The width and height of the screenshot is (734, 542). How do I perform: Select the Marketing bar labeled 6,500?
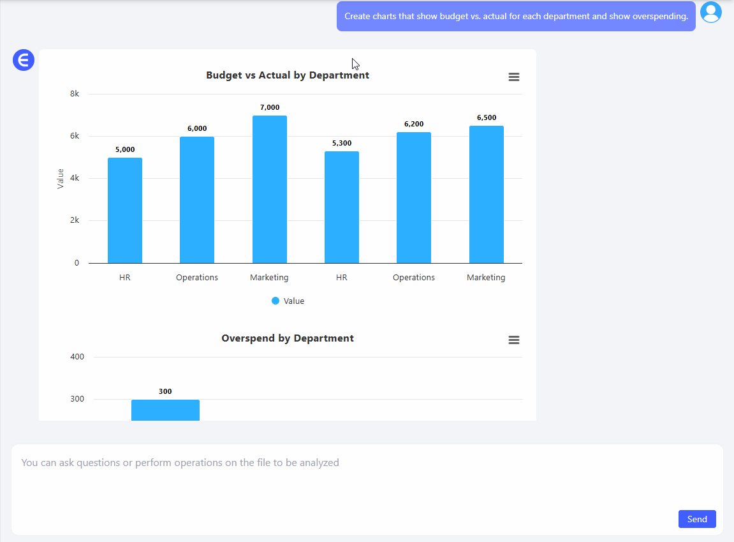click(486, 195)
